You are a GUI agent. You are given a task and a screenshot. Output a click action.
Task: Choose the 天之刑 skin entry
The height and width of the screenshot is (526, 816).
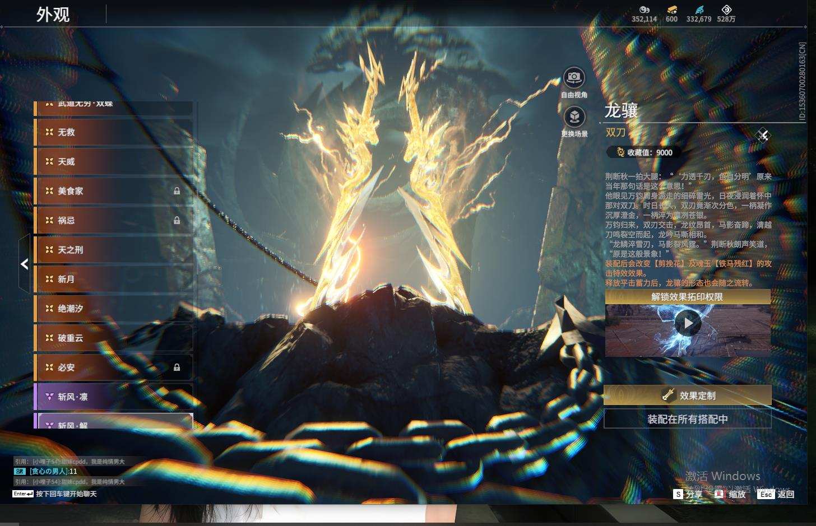click(x=114, y=250)
